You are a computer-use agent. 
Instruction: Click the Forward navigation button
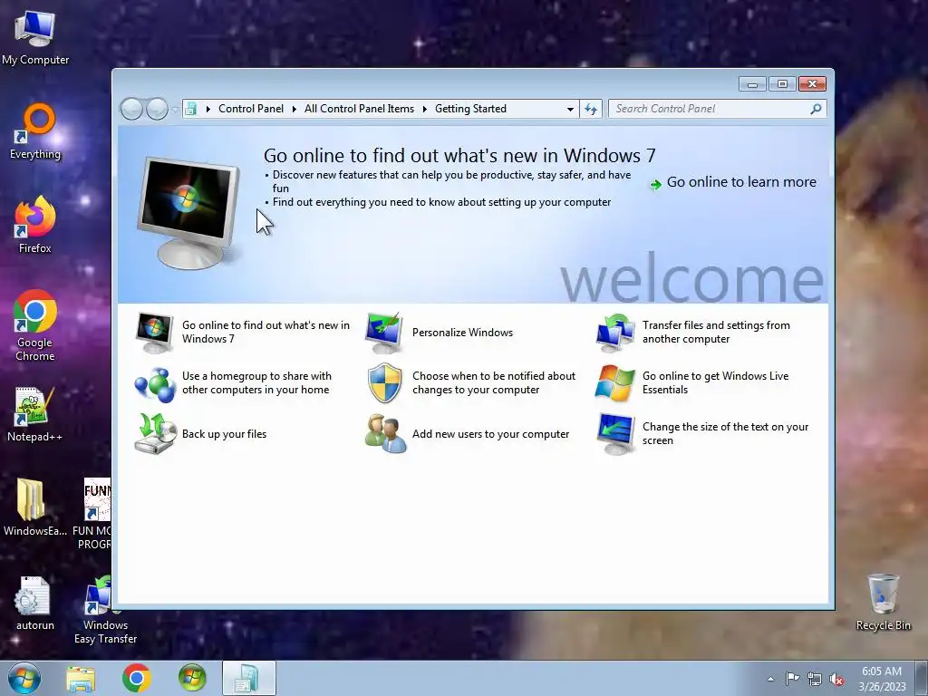[x=157, y=109]
